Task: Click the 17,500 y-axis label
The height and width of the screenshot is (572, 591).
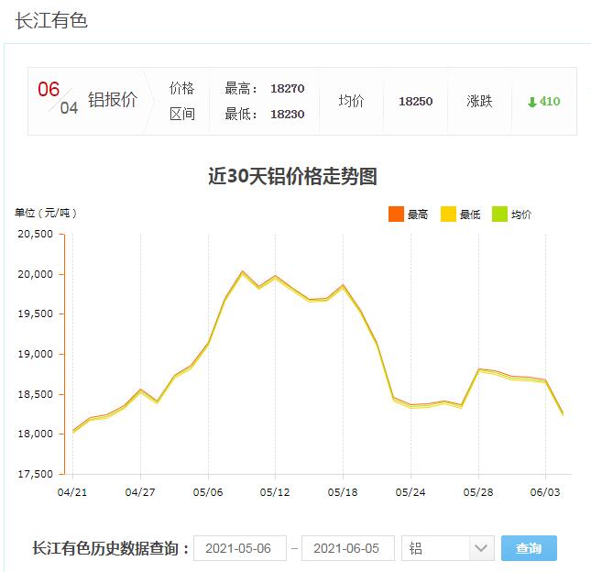Action: 36,474
